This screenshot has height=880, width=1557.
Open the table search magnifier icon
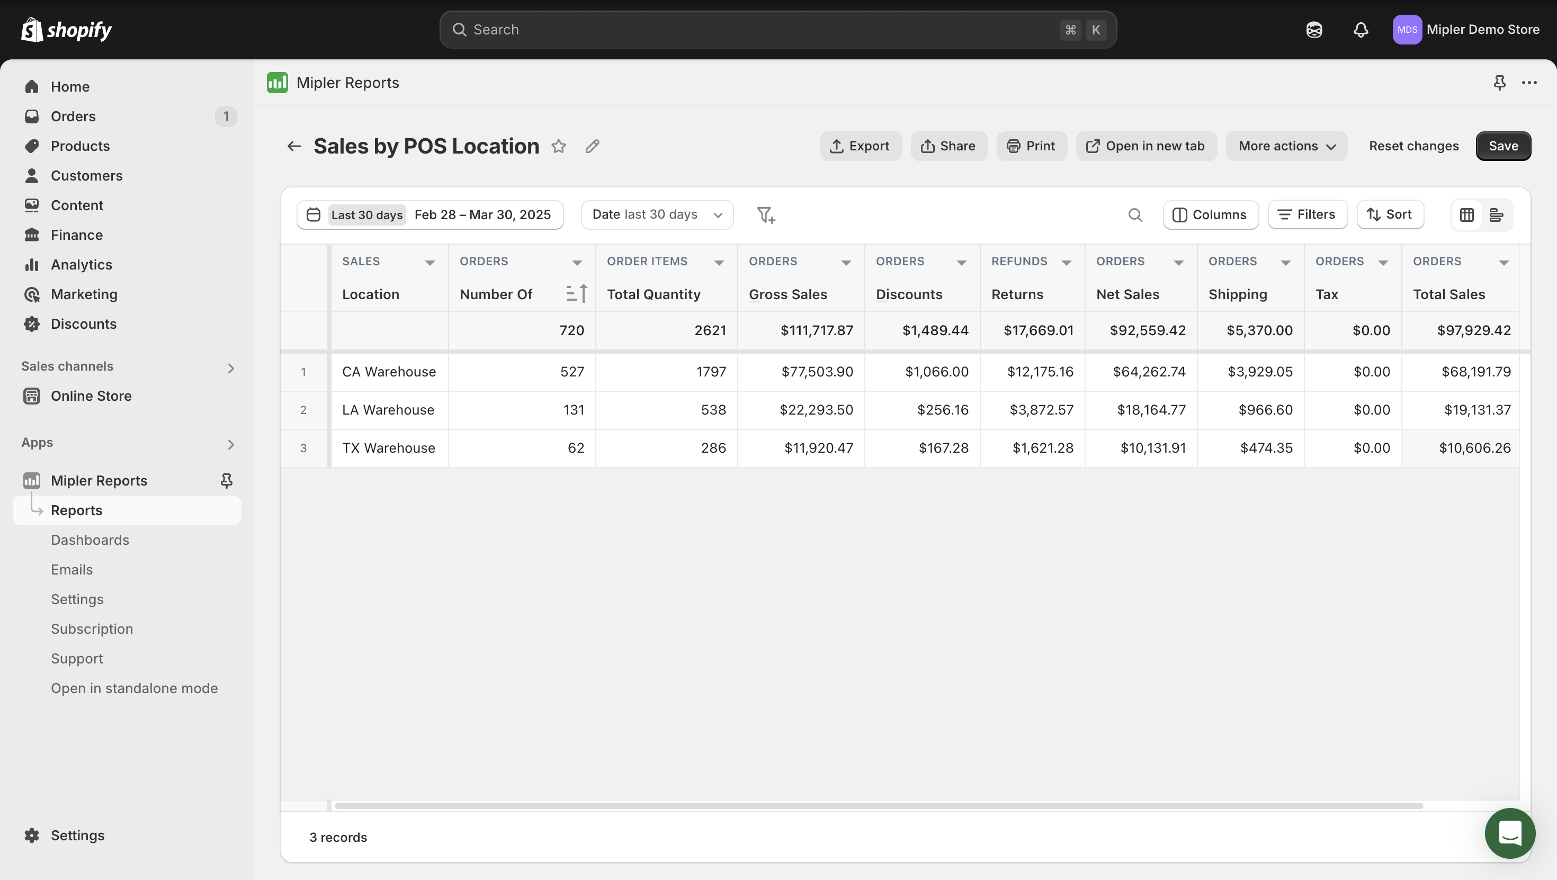[x=1135, y=214]
